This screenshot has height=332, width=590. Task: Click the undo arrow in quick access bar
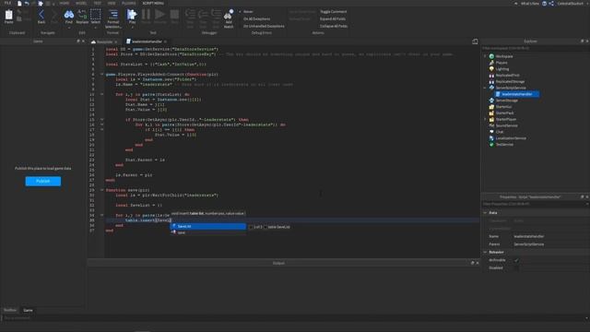pyautogui.click(x=27, y=4)
